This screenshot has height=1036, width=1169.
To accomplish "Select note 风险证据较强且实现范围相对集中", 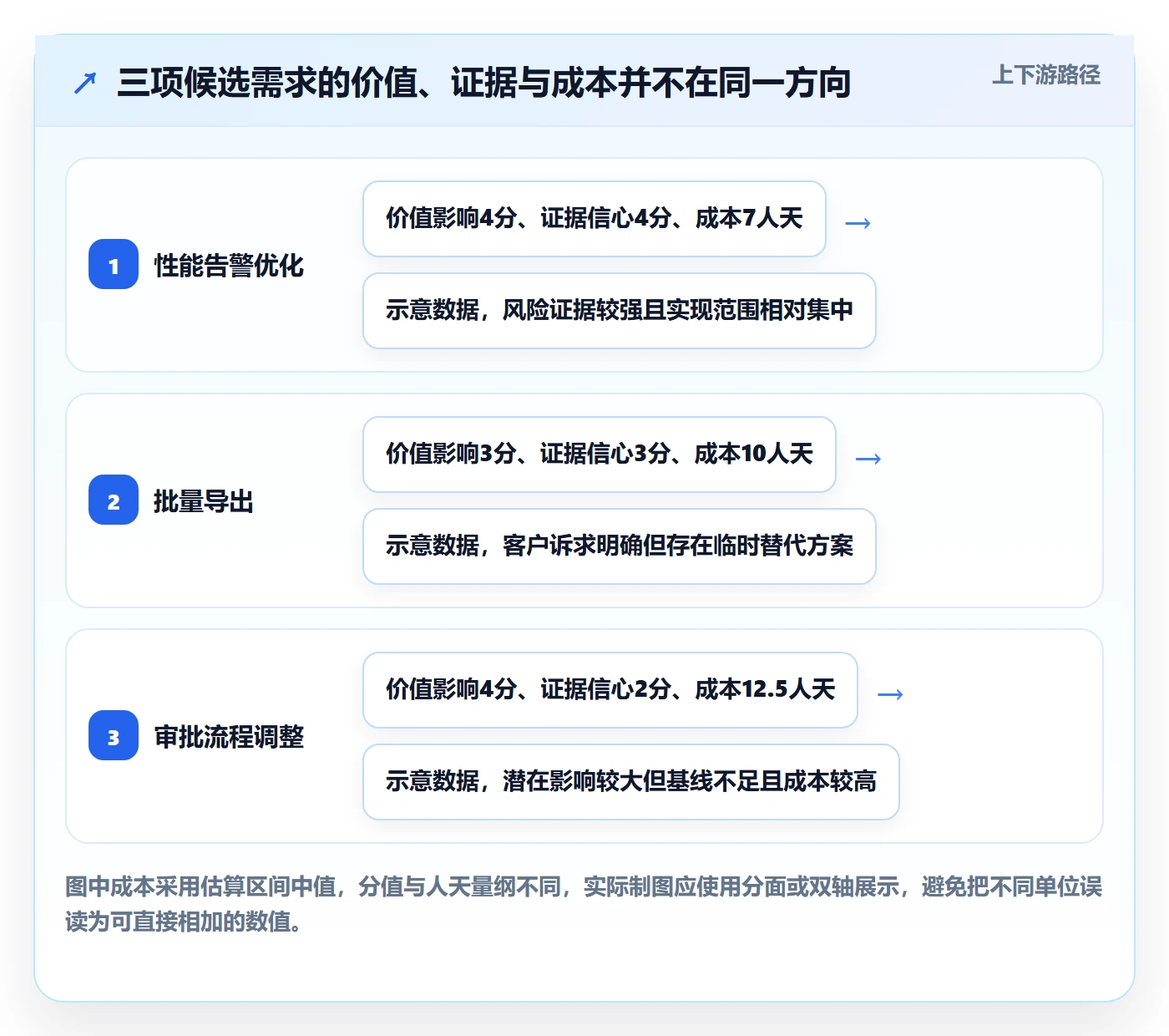I will pyautogui.click(x=620, y=311).
